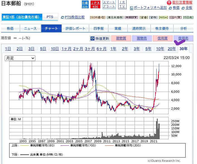
Task: Open the 適時開示 tab
Action: pos(139,28)
